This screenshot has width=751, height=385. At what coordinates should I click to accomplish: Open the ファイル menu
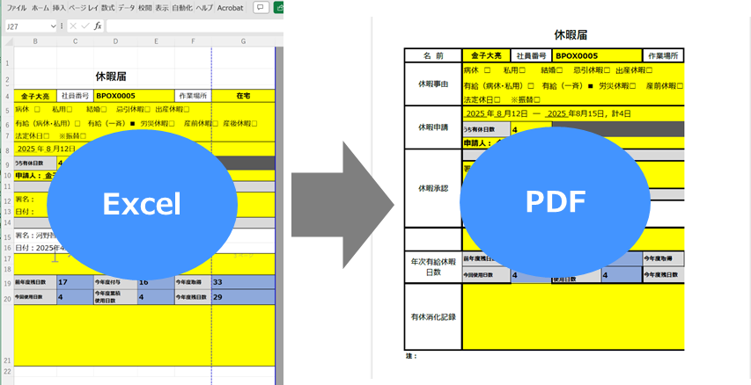point(16,8)
